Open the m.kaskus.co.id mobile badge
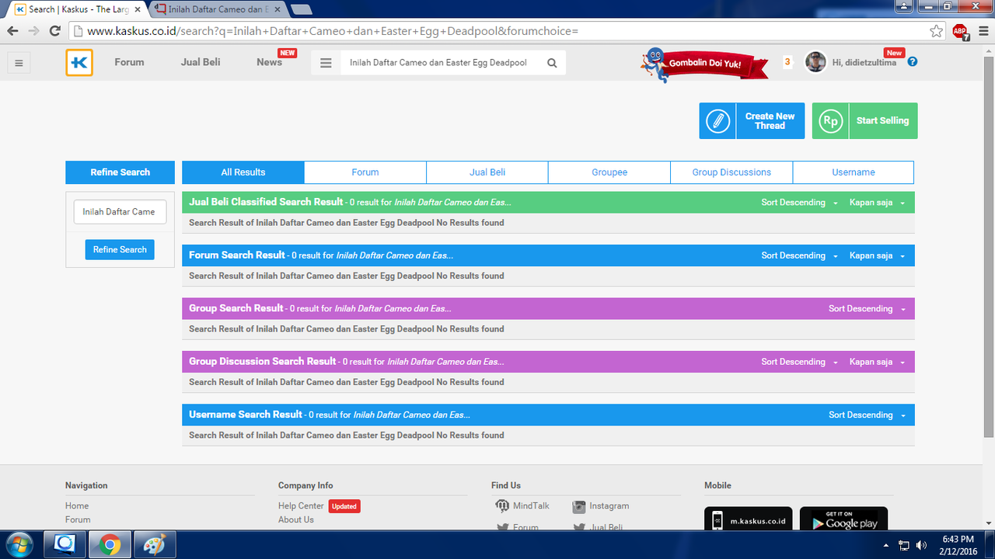 coord(749,520)
